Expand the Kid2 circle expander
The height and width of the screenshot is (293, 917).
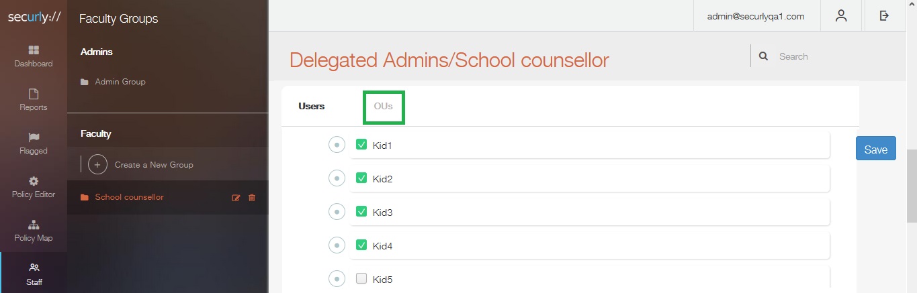pos(337,178)
